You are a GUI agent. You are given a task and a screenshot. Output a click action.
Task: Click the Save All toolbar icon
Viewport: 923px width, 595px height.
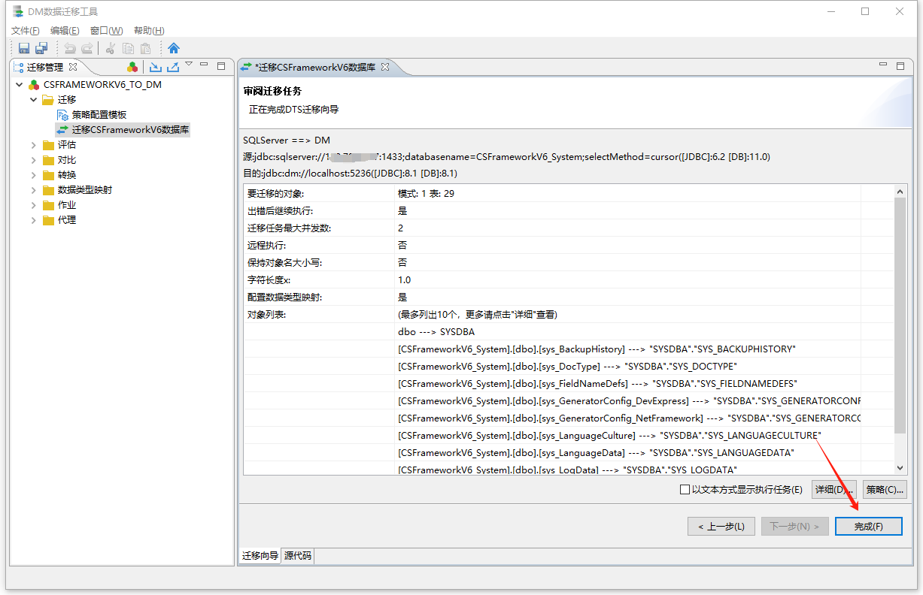point(41,48)
